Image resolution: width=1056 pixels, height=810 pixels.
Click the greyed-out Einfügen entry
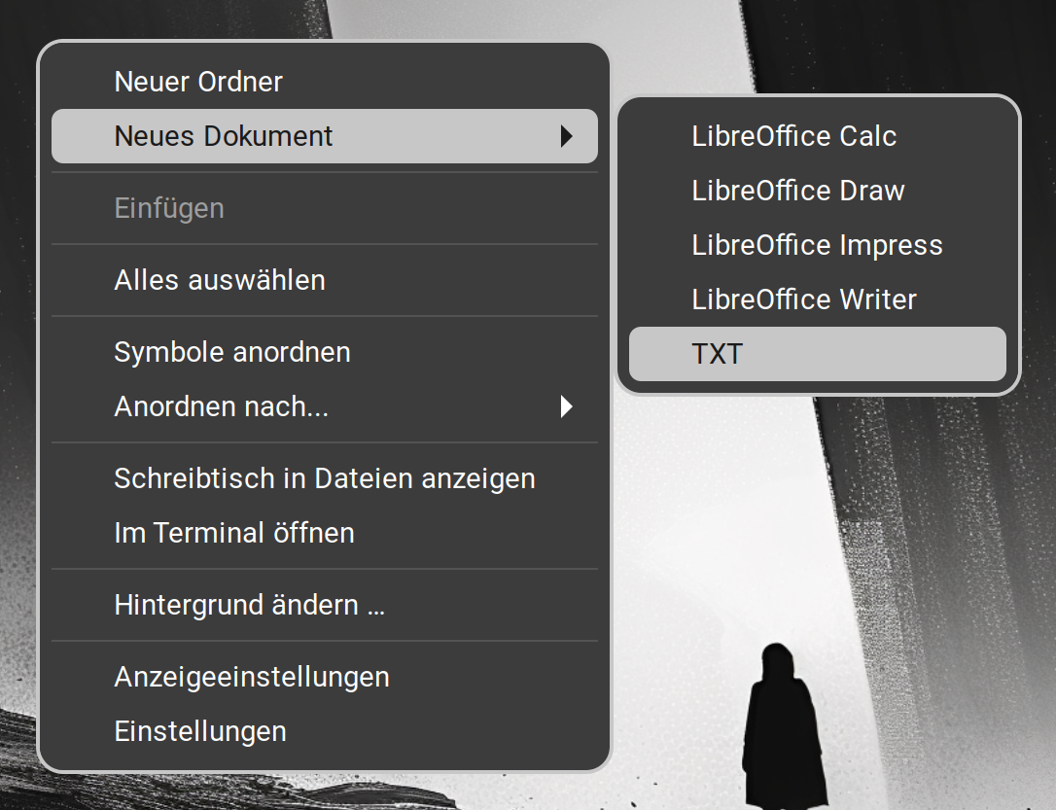pos(169,208)
